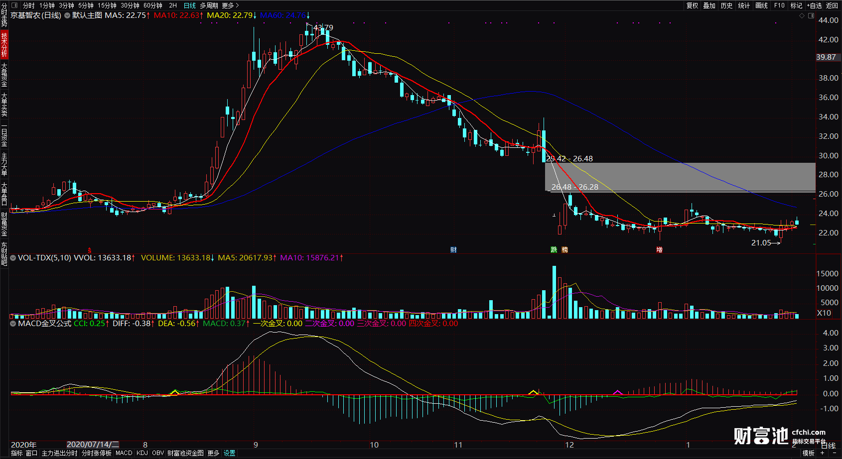This screenshot has height=459, width=842.
Task: Click the diamond icon above price axis
Action: click(x=802, y=16)
